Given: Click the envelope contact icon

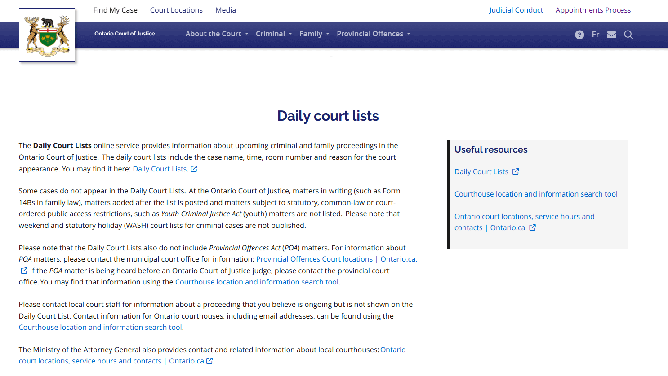Looking at the screenshot, I should coord(611,35).
